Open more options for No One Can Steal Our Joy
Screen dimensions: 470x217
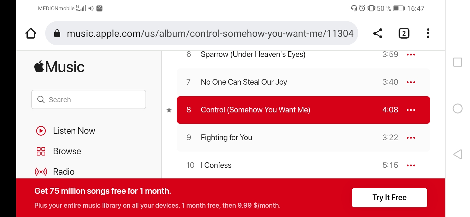(411, 82)
